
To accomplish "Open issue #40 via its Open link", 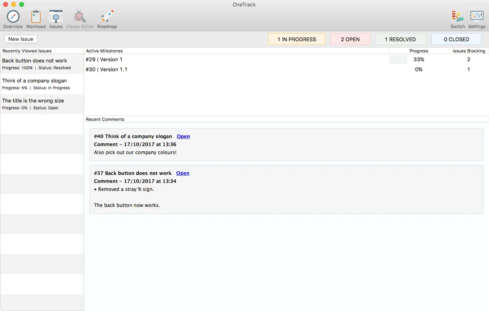I will [x=183, y=136].
